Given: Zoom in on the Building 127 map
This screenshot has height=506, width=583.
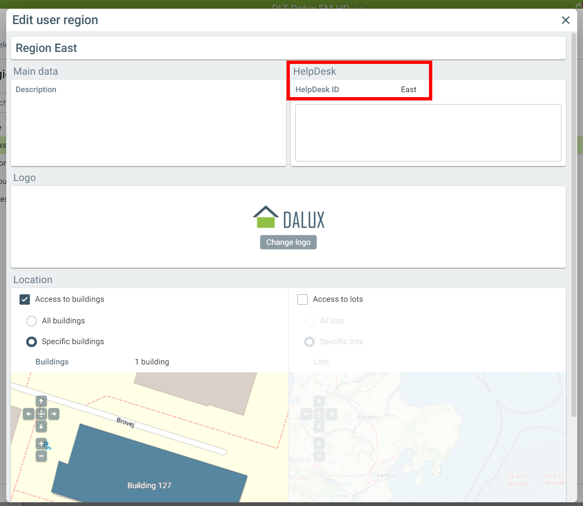Looking at the screenshot, I should pyautogui.click(x=41, y=443).
